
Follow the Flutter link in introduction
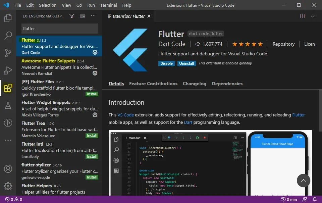tap(299, 115)
